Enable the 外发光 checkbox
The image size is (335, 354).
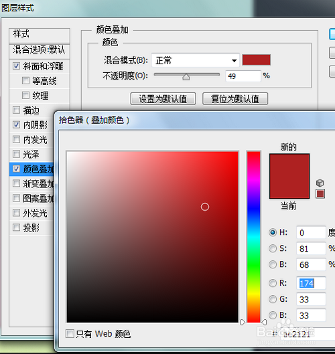[16, 213]
